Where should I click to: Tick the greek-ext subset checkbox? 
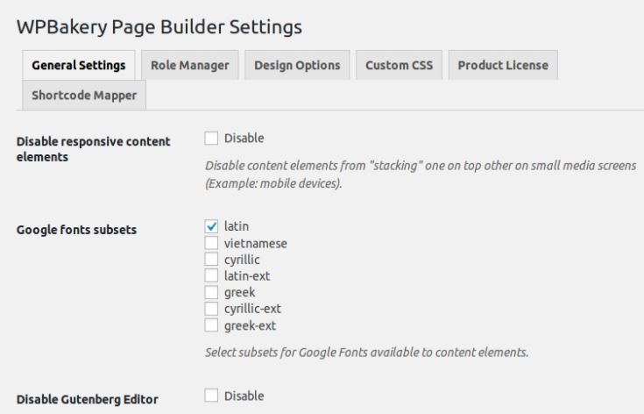211,325
